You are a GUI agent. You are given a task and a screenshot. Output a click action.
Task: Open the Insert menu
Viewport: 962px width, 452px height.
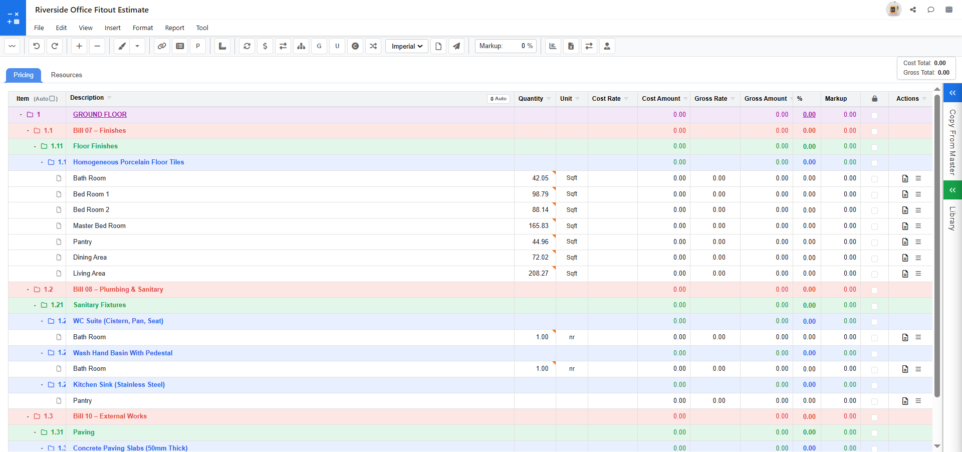pos(112,28)
